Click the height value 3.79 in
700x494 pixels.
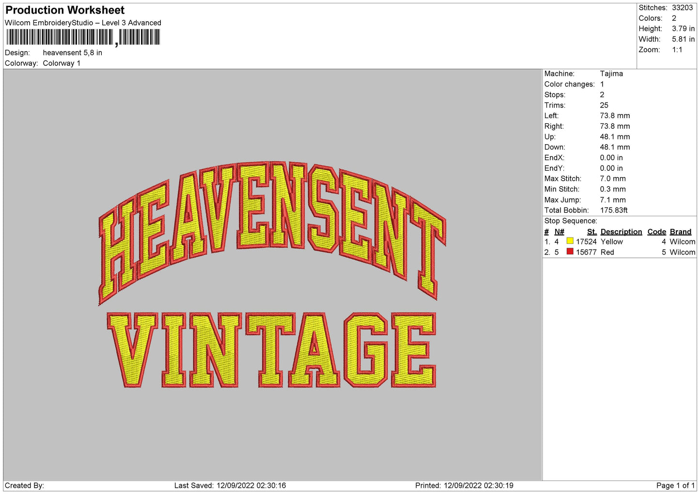coord(683,29)
